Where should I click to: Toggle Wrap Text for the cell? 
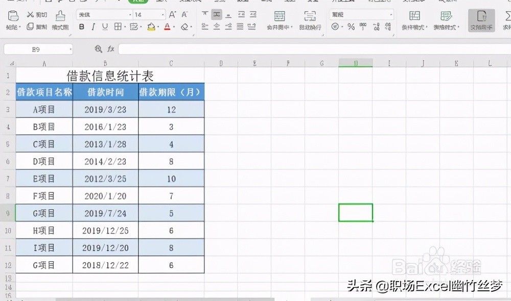pos(309,19)
